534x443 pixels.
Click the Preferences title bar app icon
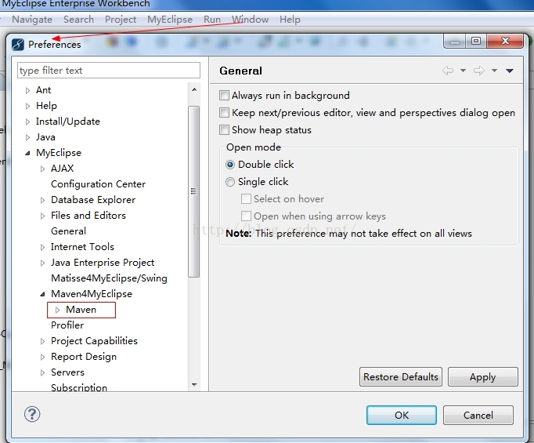pyautogui.click(x=18, y=45)
